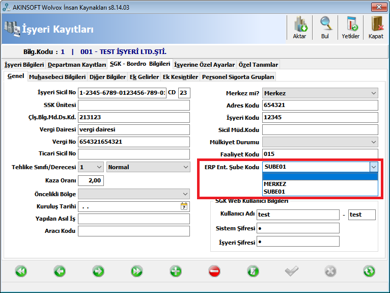This screenshot has width=390, height=293.
Task: Open Diğer Bilgiler sub-tab
Action: tap(108, 77)
